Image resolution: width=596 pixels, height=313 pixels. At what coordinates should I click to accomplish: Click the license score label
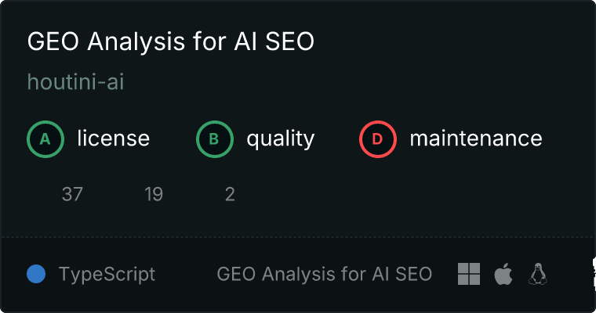[113, 139]
